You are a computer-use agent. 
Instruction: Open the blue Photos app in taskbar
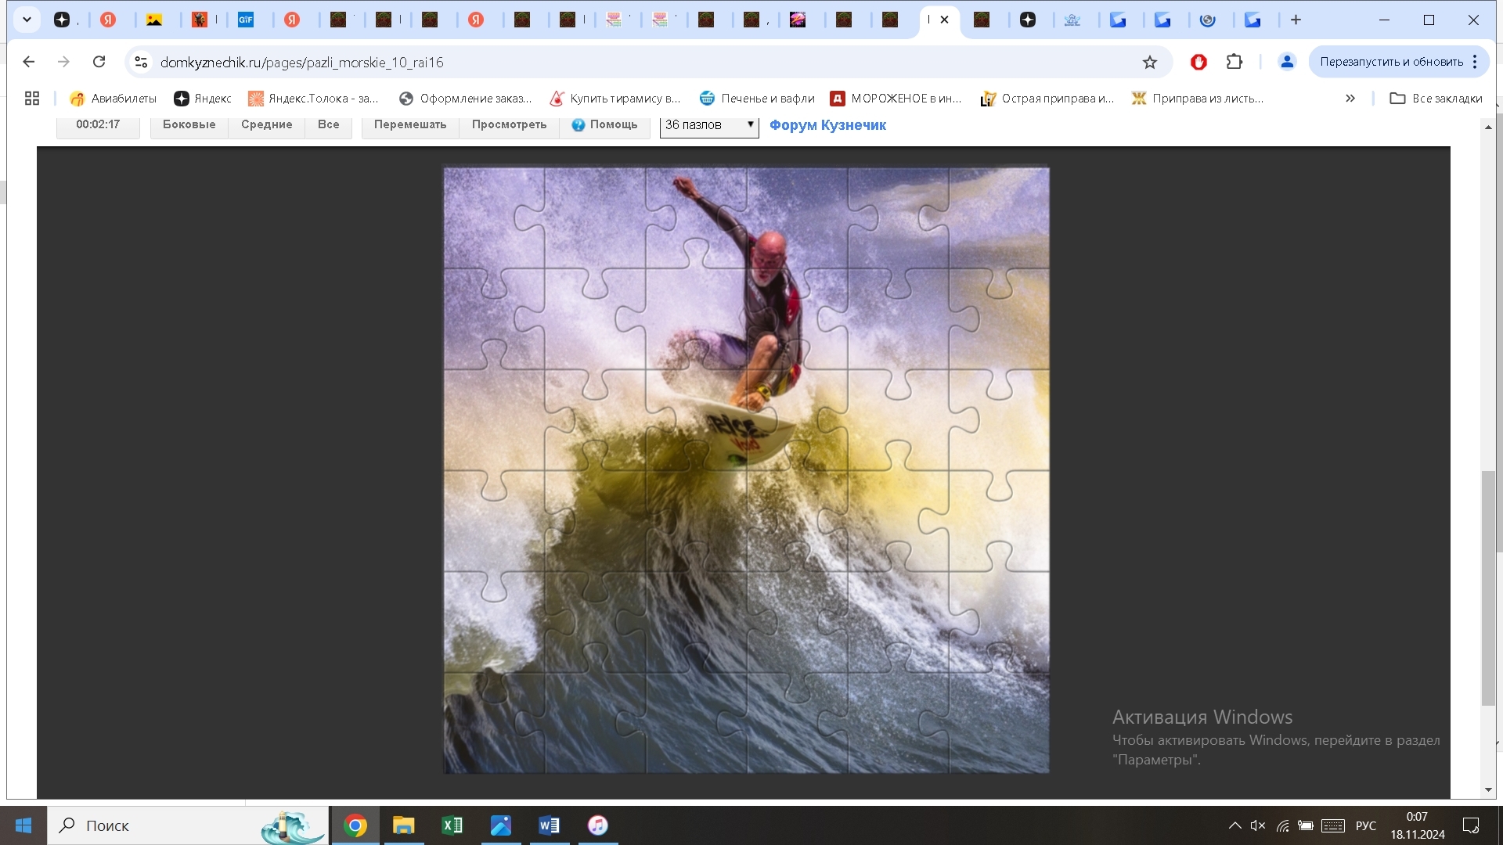click(x=501, y=825)
